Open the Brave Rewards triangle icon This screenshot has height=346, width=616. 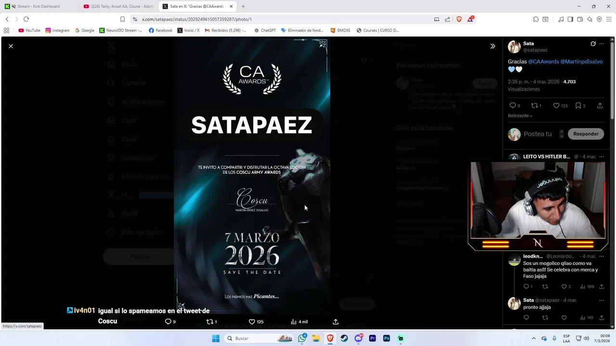tap(470, 19)
